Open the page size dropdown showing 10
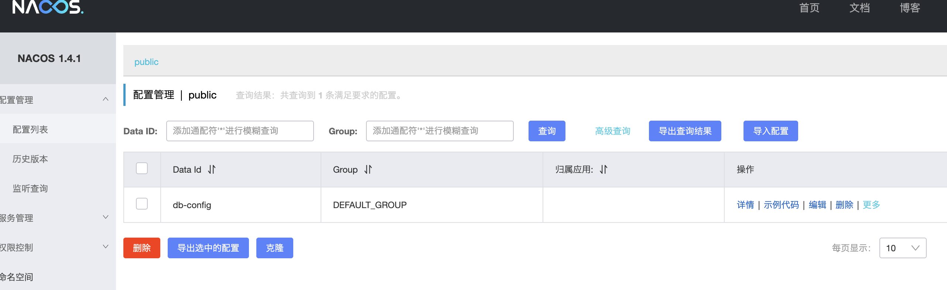The width and height of the screenshot is (947, 290). 902,248
